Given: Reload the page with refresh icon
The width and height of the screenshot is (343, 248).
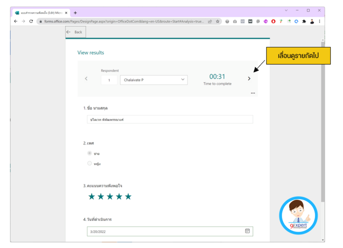Looking at the screenshot, I should 31,21.
